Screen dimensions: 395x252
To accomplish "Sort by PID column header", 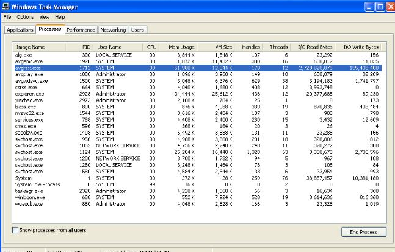I will pyautogui.click(x=79, y=47).
